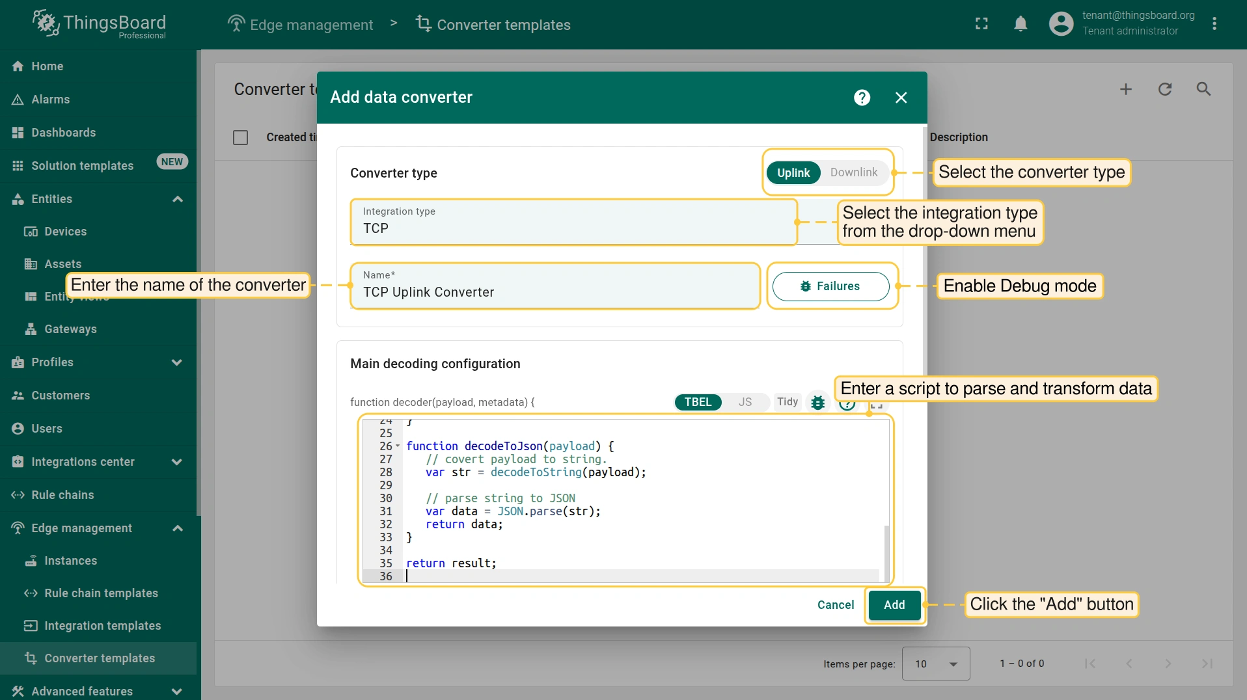The width and height of the screenshot is (1247, 700).
Task: Open Rule chains in the sidebar
Action: 62,495
